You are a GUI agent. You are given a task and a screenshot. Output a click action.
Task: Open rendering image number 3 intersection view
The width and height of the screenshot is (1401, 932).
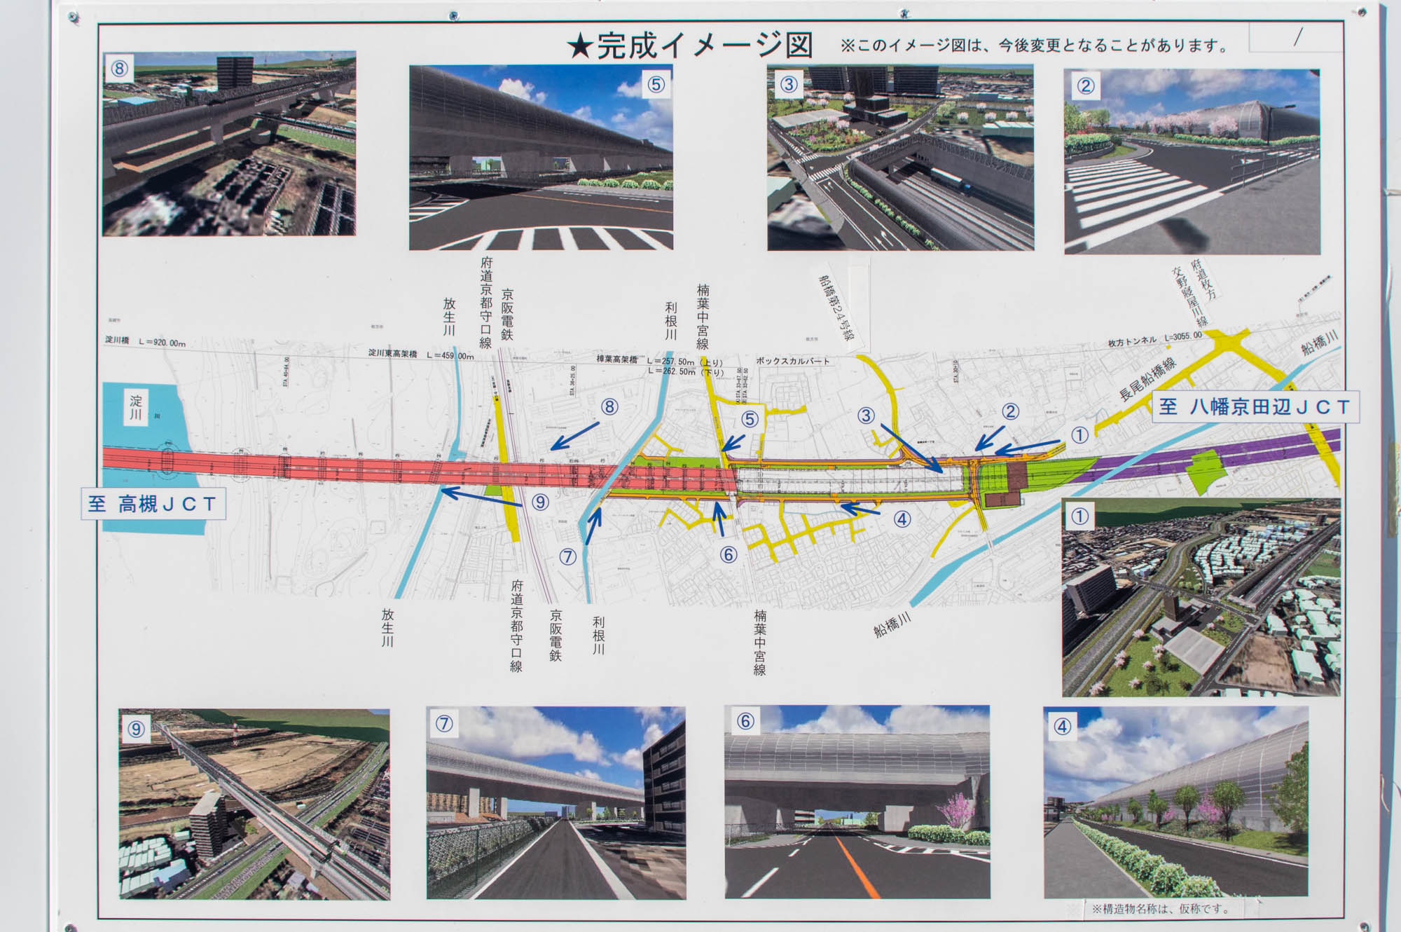point(900,158)
